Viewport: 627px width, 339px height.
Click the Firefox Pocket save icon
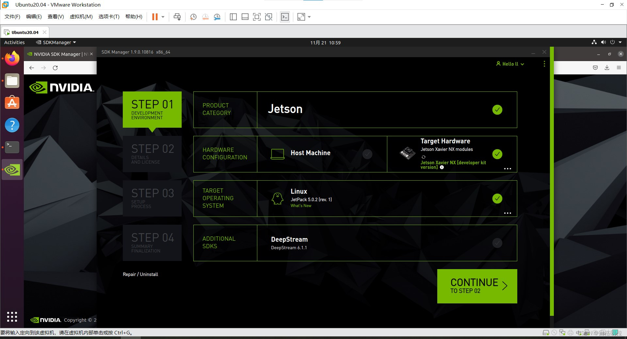[595, 68]
